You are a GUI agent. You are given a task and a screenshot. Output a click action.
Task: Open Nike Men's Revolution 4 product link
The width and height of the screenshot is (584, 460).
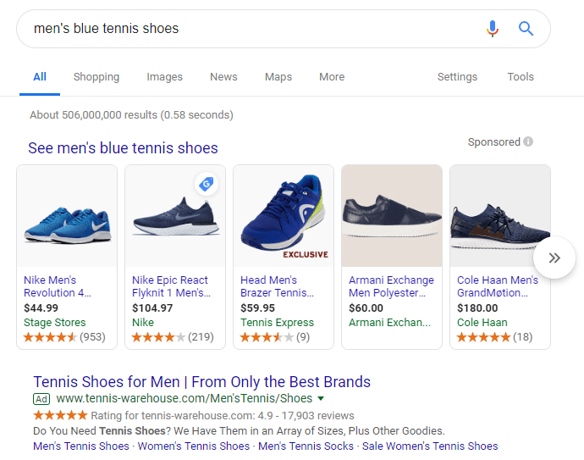[58, 286]
